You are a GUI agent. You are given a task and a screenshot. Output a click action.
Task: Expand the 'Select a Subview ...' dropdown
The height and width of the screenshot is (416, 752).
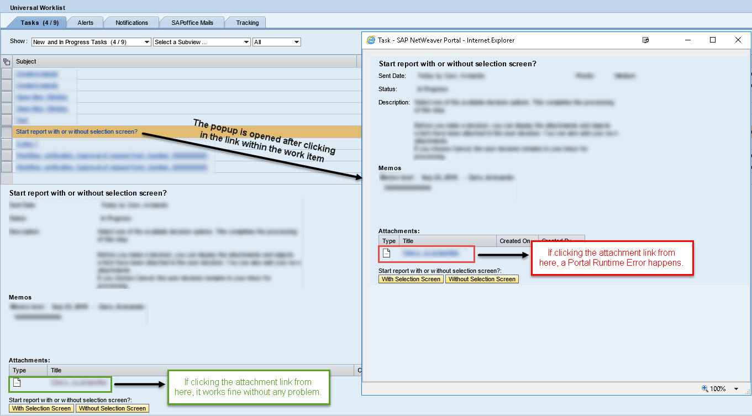(x=202, y=42)
